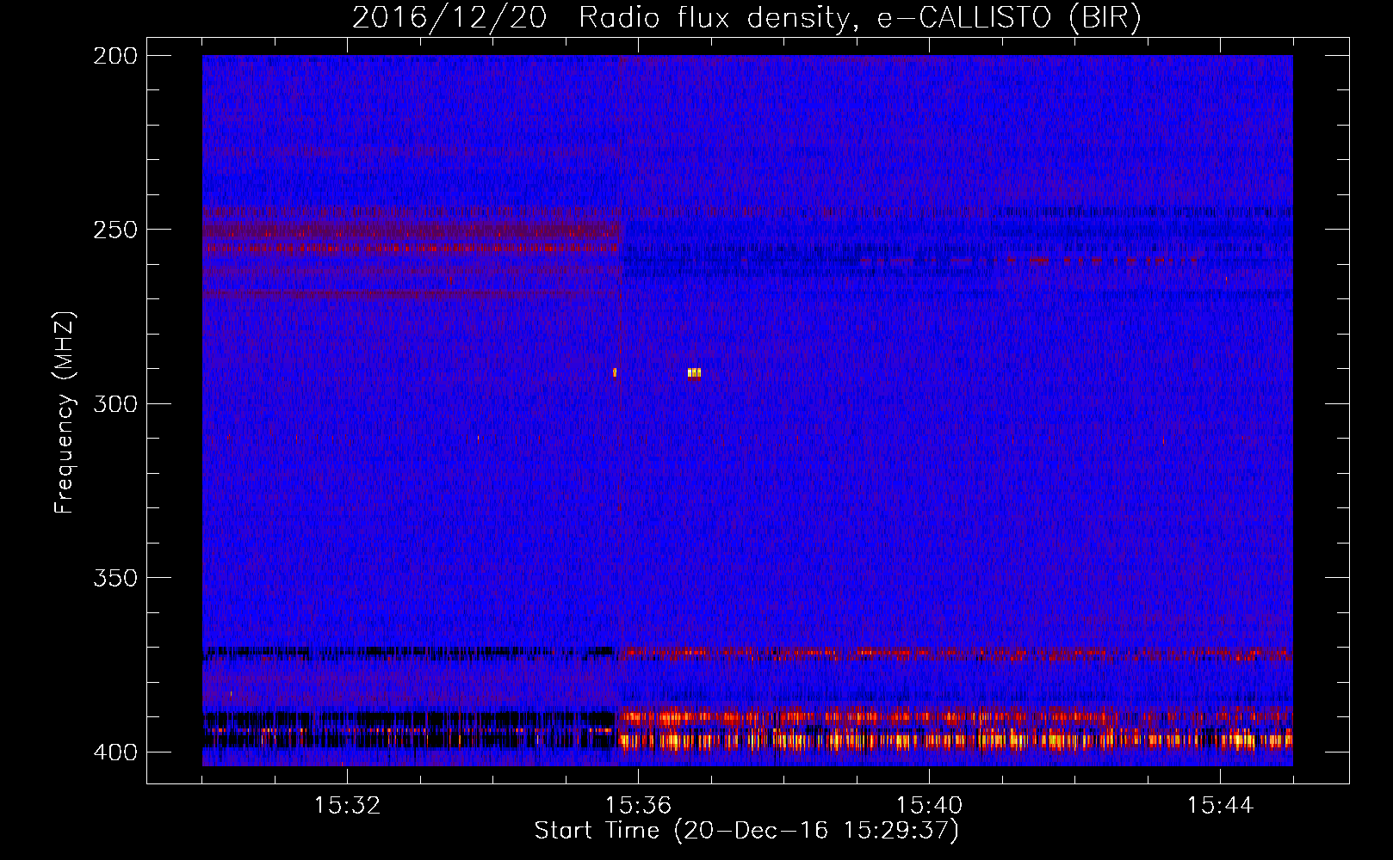The width and height of the screenshot is (1393, 860).
Task: Click the time tick label '15:32'
Action: [347, 806]
